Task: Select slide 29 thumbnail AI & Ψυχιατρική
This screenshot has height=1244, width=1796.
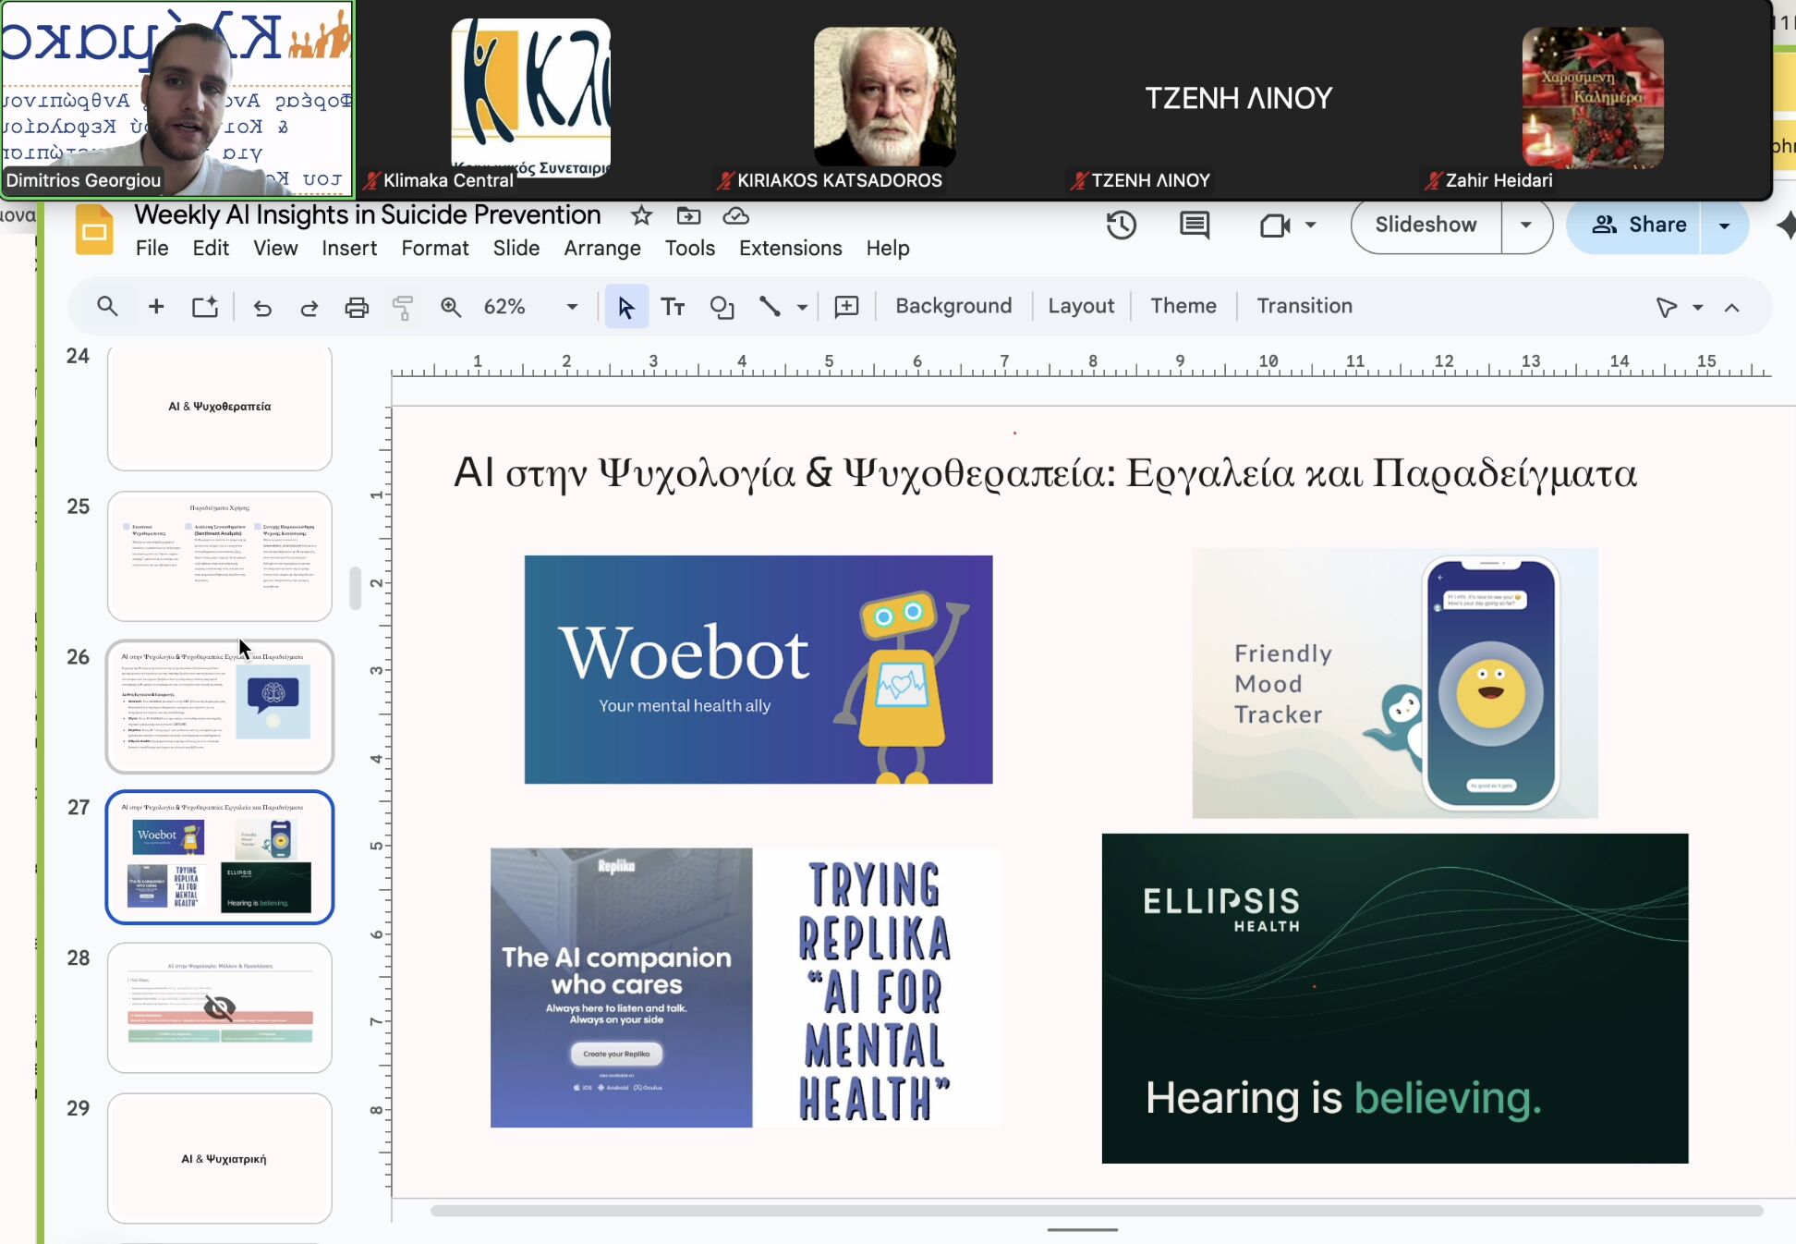Action: tap(220, 1158)
